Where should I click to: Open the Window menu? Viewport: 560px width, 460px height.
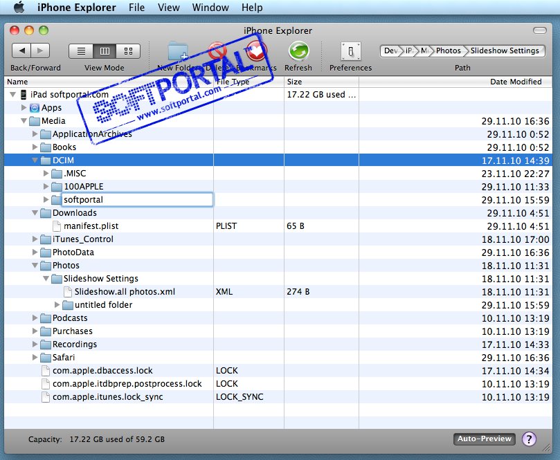click(x=210, y=7)
